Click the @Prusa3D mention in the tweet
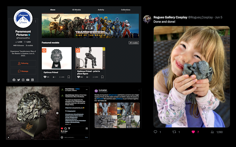 (x=100, y=99)
